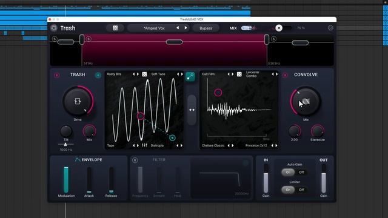Screen dimensions: 388x218
Task: Click the 2.00 knob in Convolve
Action: click(294, 131)
